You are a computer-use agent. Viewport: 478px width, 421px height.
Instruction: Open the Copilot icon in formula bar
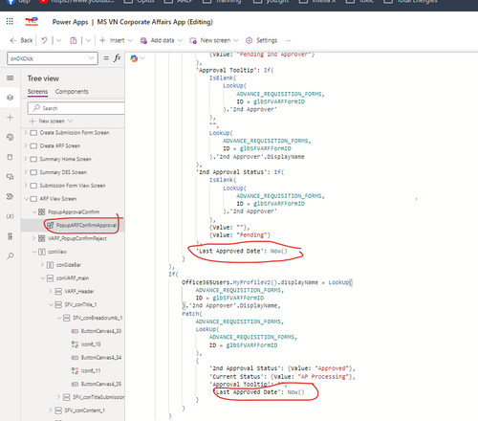click(134, 58)
